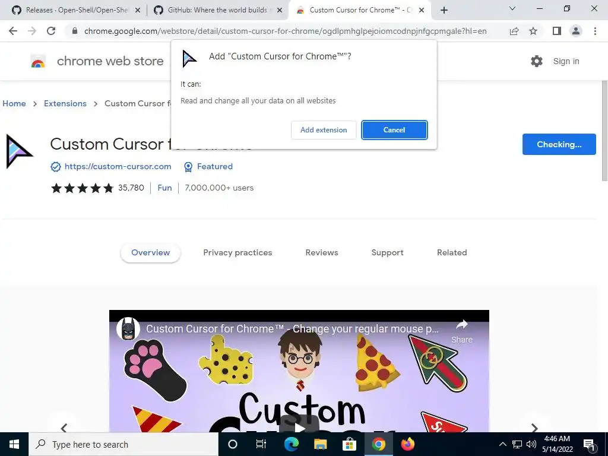This screenshot has width=608, height=456.
Task: Click the browser back arrow
Action: click(13, 31)
